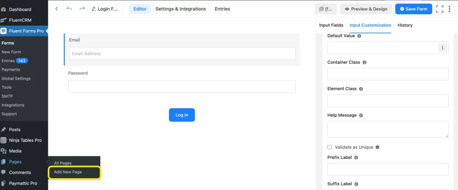Redo change with the redo arrow
458x190 pixels.
coord(82,9)
